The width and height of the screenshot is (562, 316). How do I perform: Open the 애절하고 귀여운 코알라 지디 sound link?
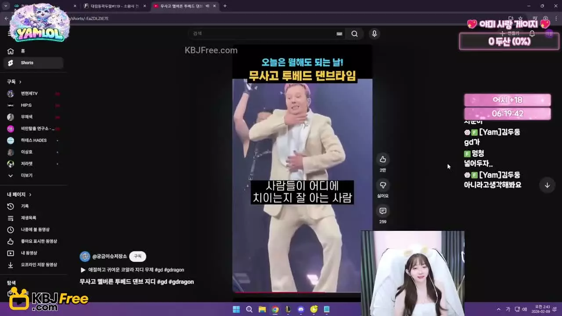point(132,270)
